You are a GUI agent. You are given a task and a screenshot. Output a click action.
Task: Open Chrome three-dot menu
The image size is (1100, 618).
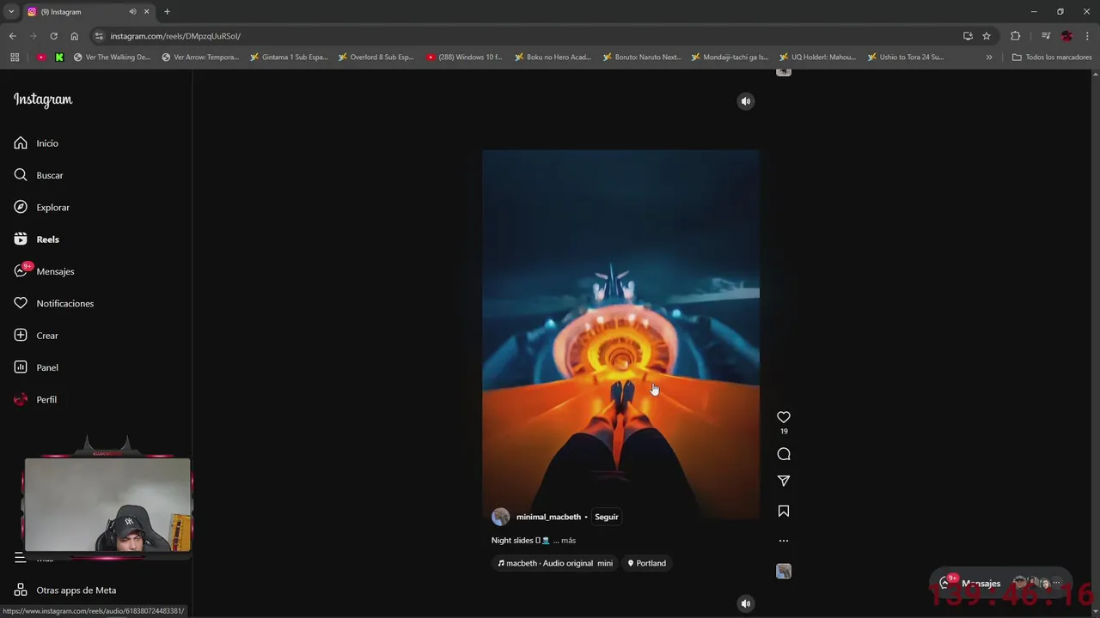[x=1087, y=36]
